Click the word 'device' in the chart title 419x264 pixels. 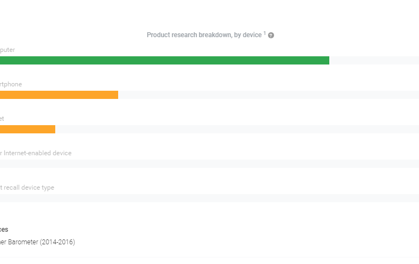click(252, 35)
